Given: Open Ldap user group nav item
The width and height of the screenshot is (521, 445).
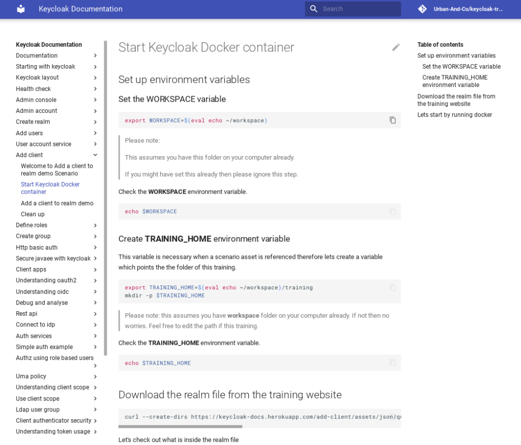Looking at the screenshot, I should pos(38,409).
